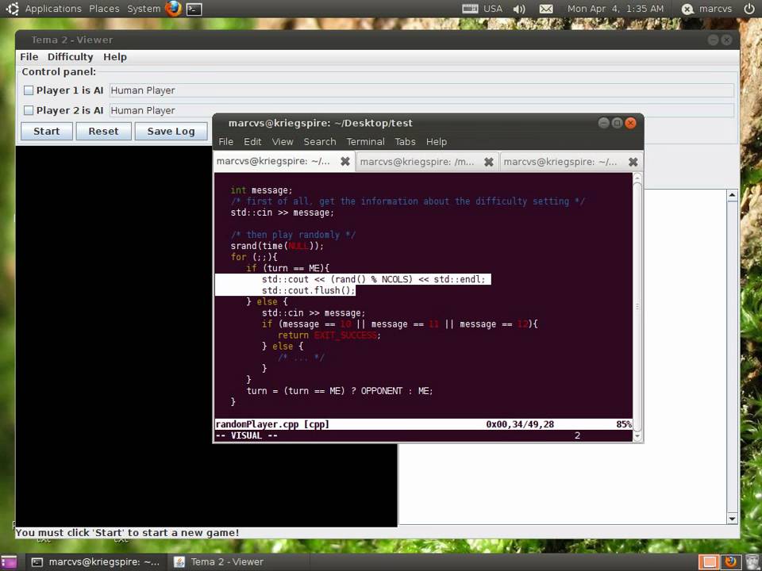Launch Firefox from the top panel

(174, 9)
